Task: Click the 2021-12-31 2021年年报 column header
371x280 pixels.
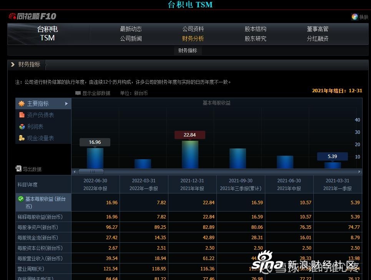Action: coord(192,184)
